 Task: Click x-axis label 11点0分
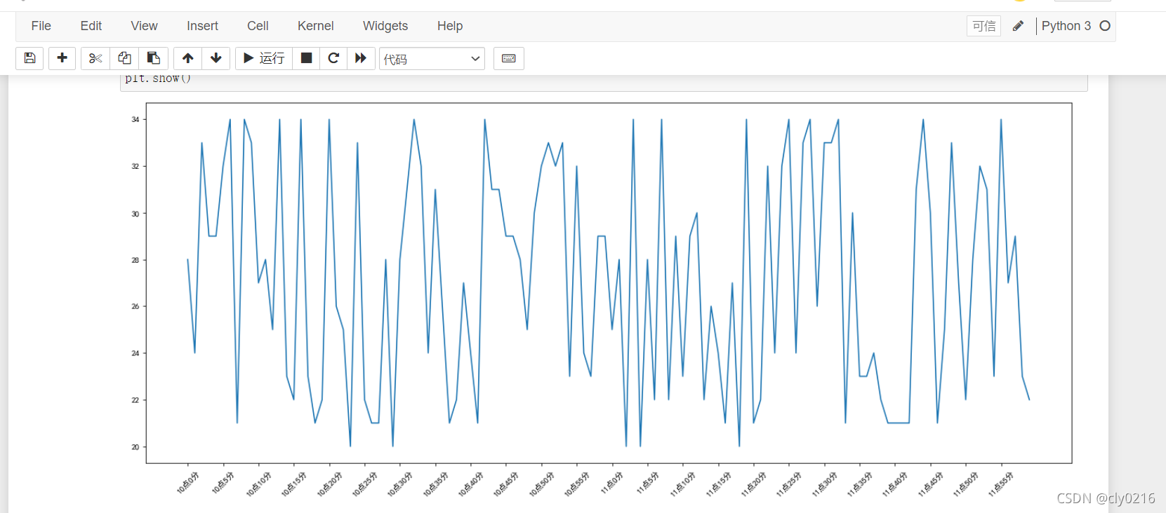coord(611,484)
